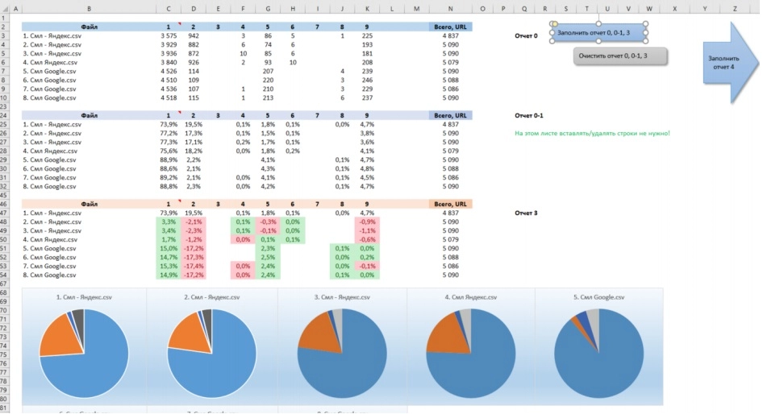Screen dimensions: 763x414
Task: Select the 'Всего, URL' header in row 46
Action: (x=450, y=204)
